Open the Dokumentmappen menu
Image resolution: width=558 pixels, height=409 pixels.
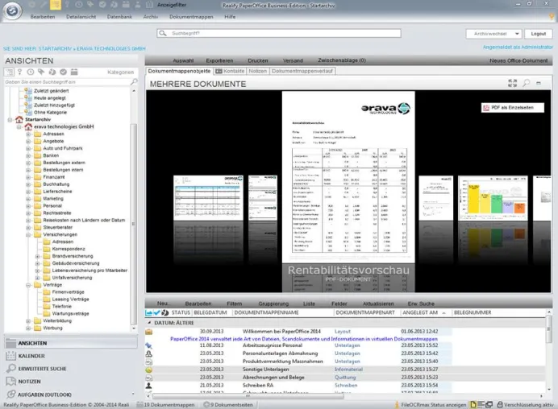coord(191,17)
